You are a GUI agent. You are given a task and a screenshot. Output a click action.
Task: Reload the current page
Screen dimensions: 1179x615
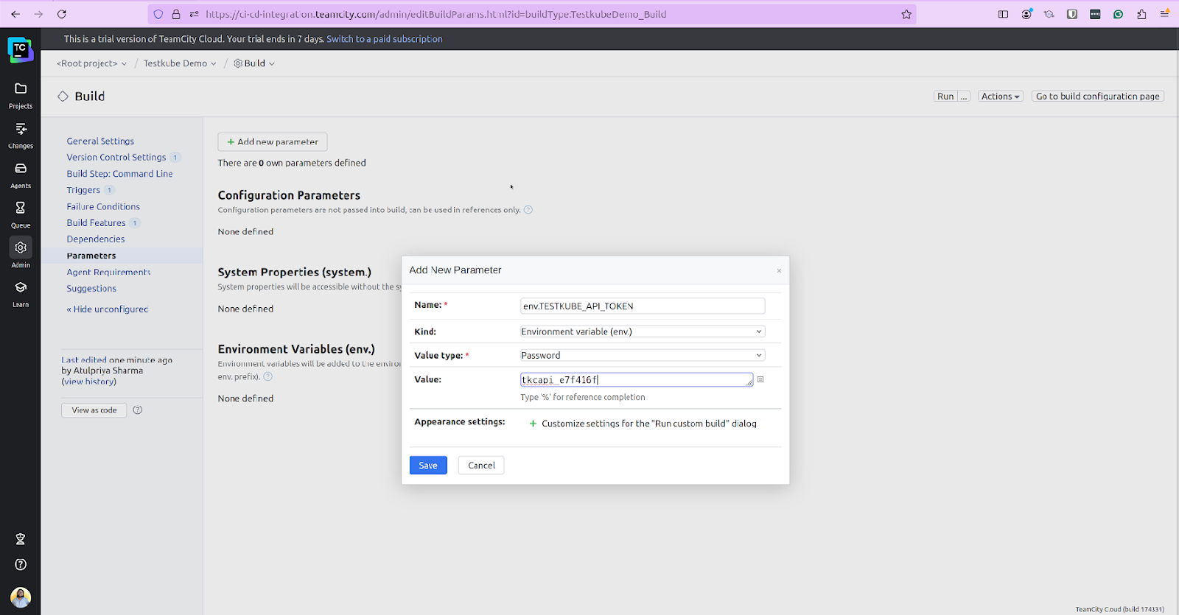pos(62,14)
